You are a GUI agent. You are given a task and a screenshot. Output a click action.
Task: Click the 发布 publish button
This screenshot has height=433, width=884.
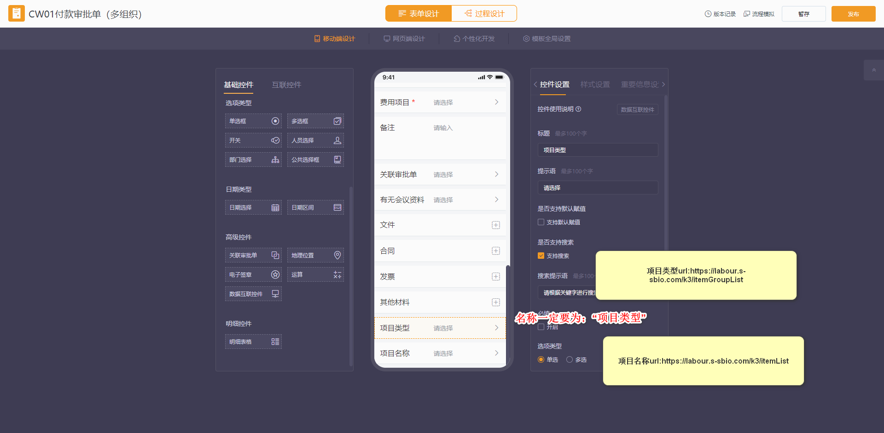pos(853,14)
